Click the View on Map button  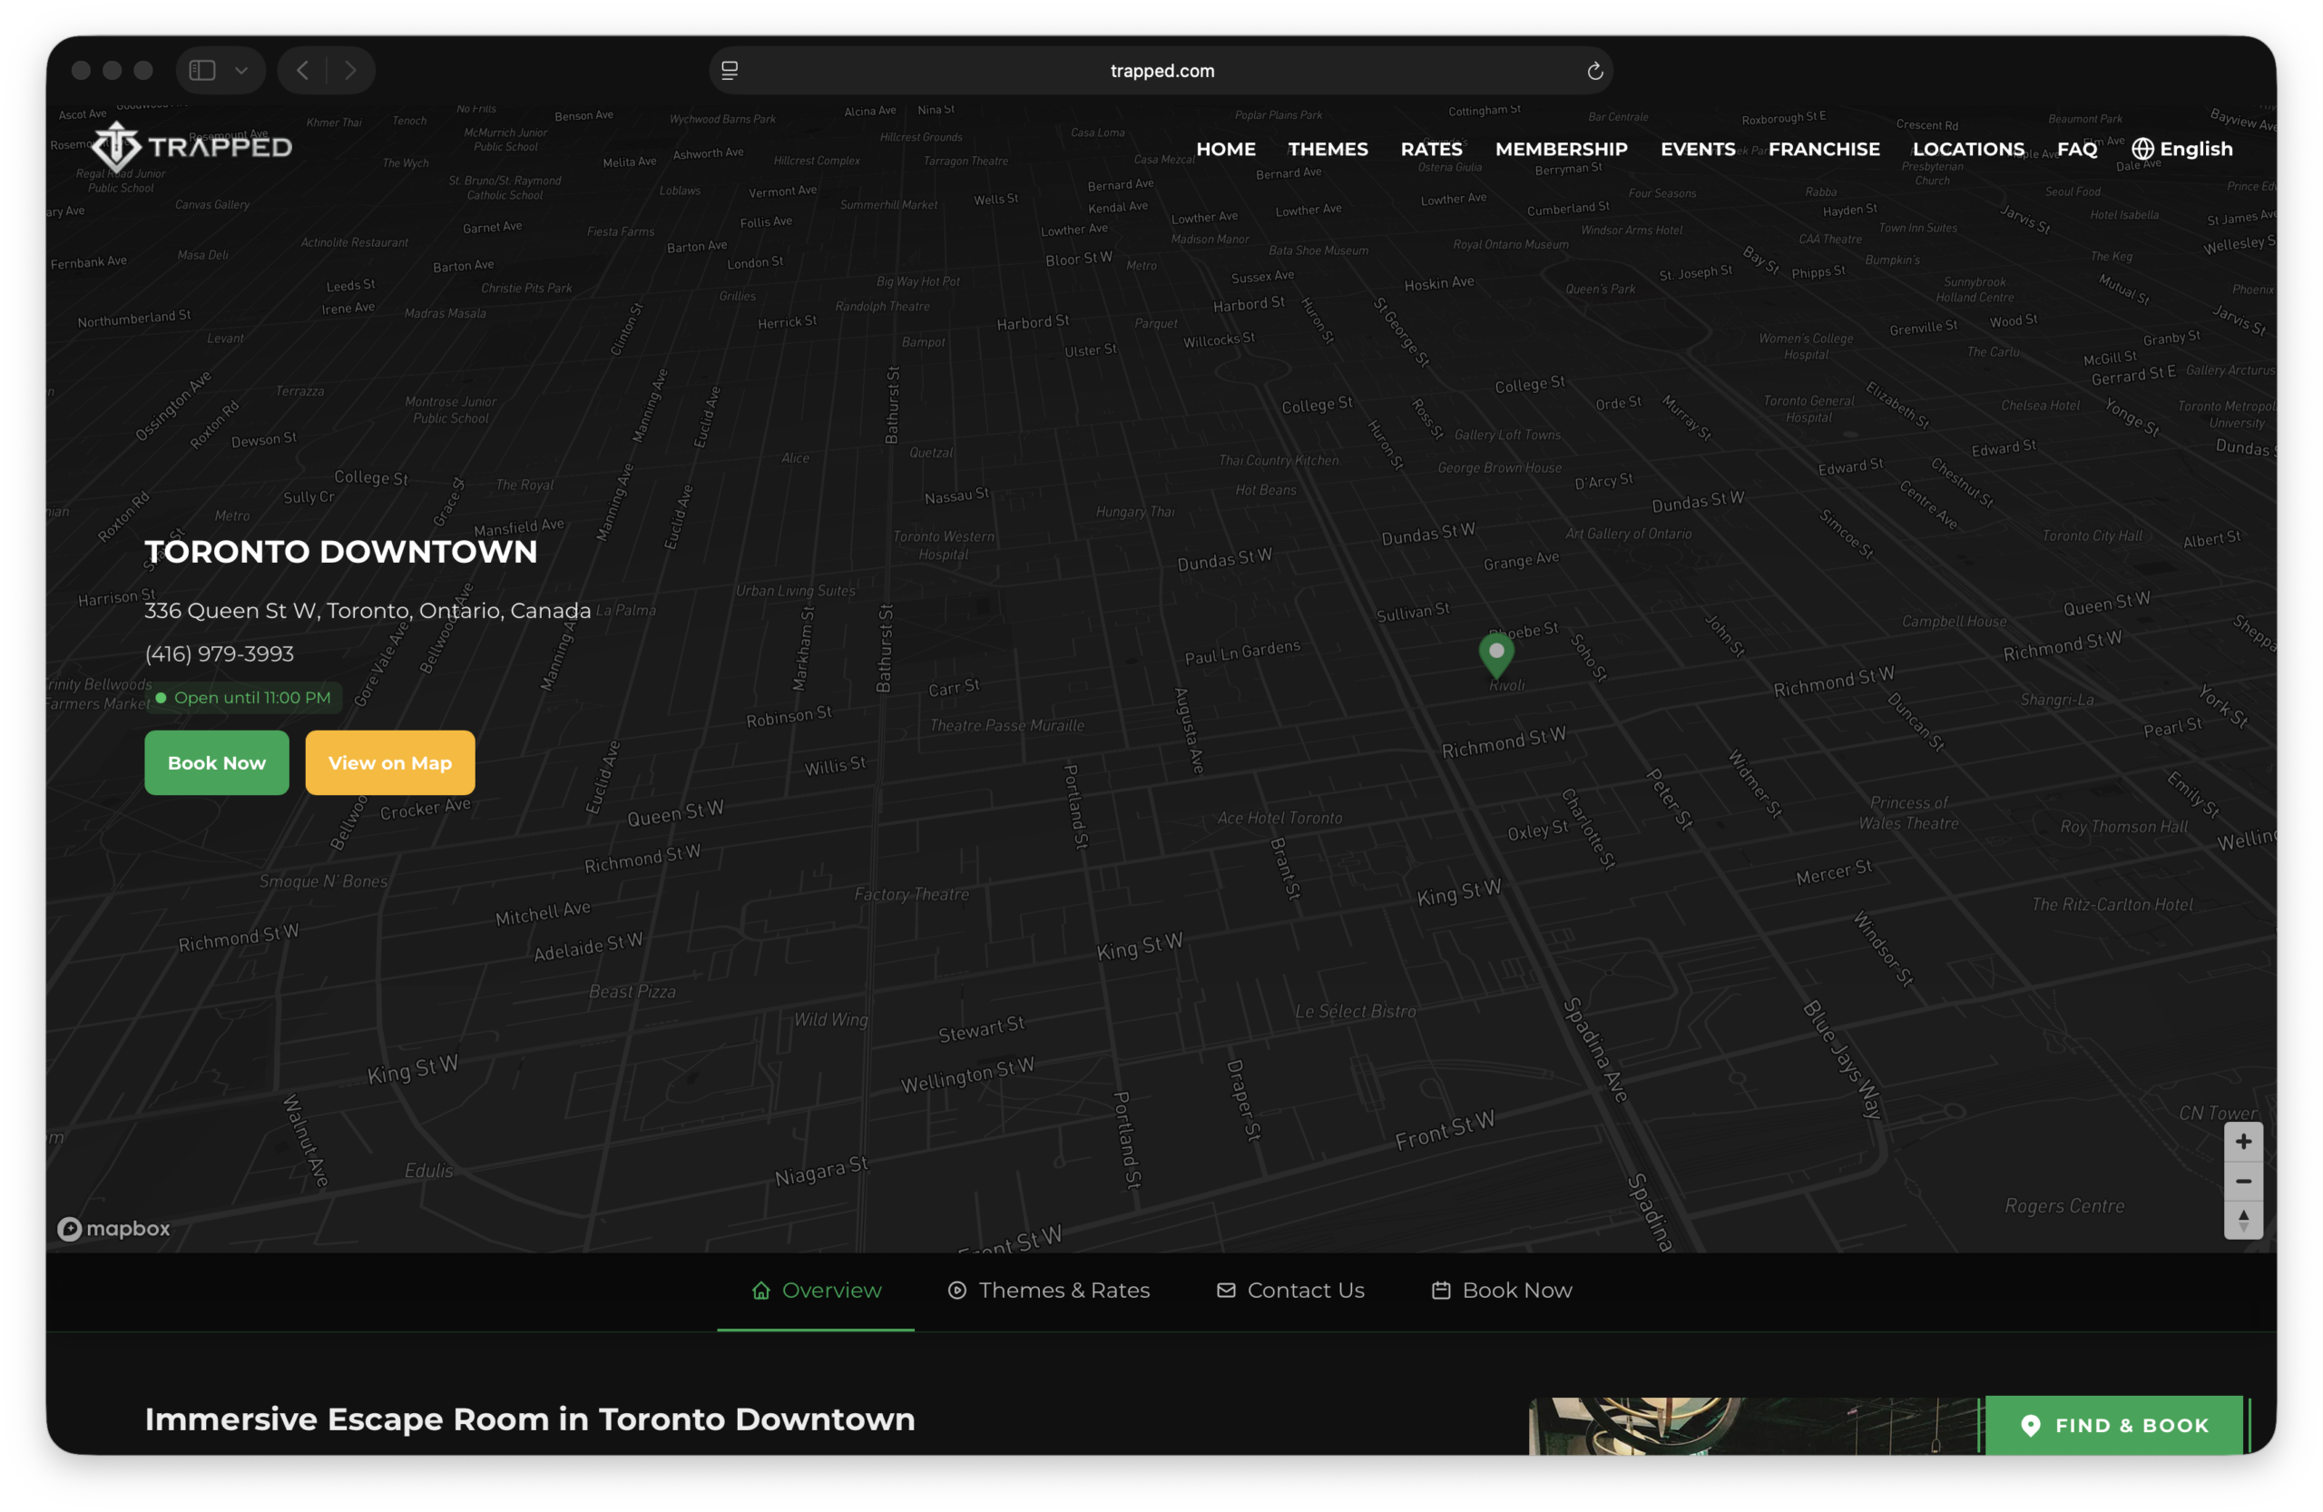[388, 762]
